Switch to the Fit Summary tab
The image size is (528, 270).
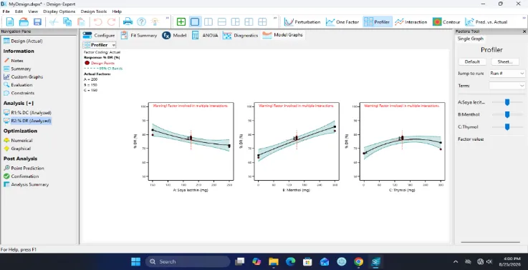click(x=138, y=35)
